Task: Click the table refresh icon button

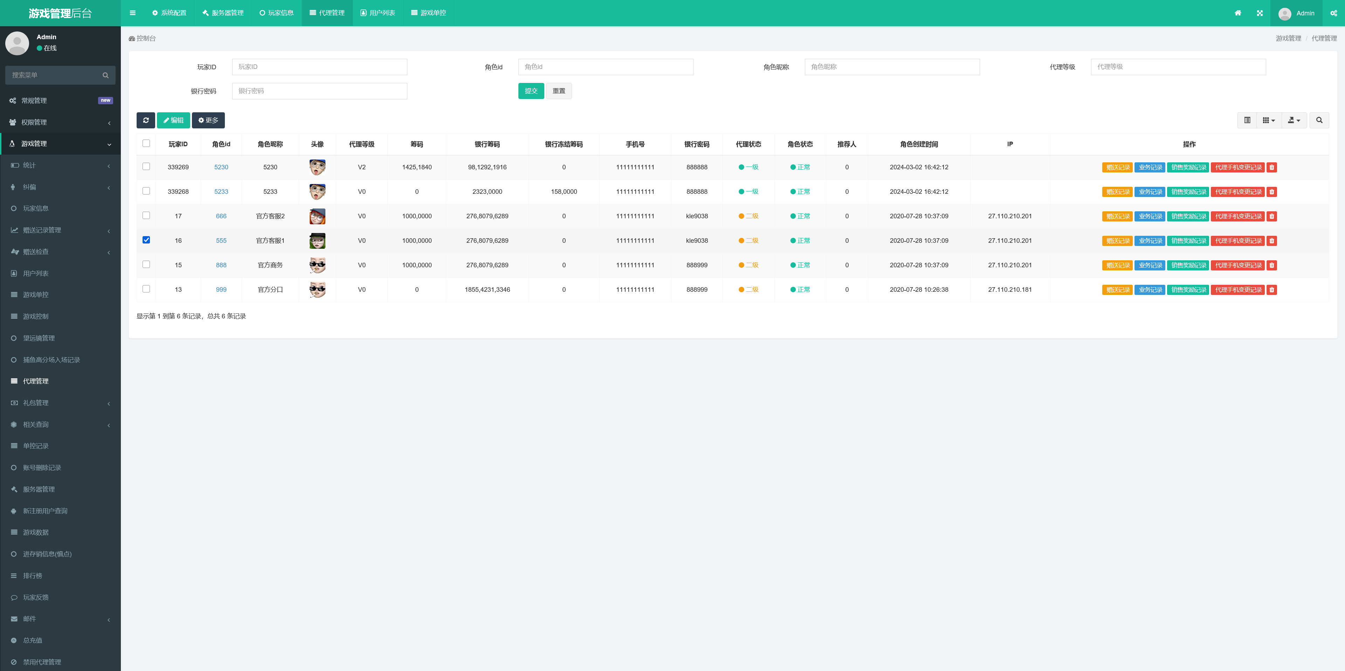Action: pyautogui.click(x=146, y=120)
